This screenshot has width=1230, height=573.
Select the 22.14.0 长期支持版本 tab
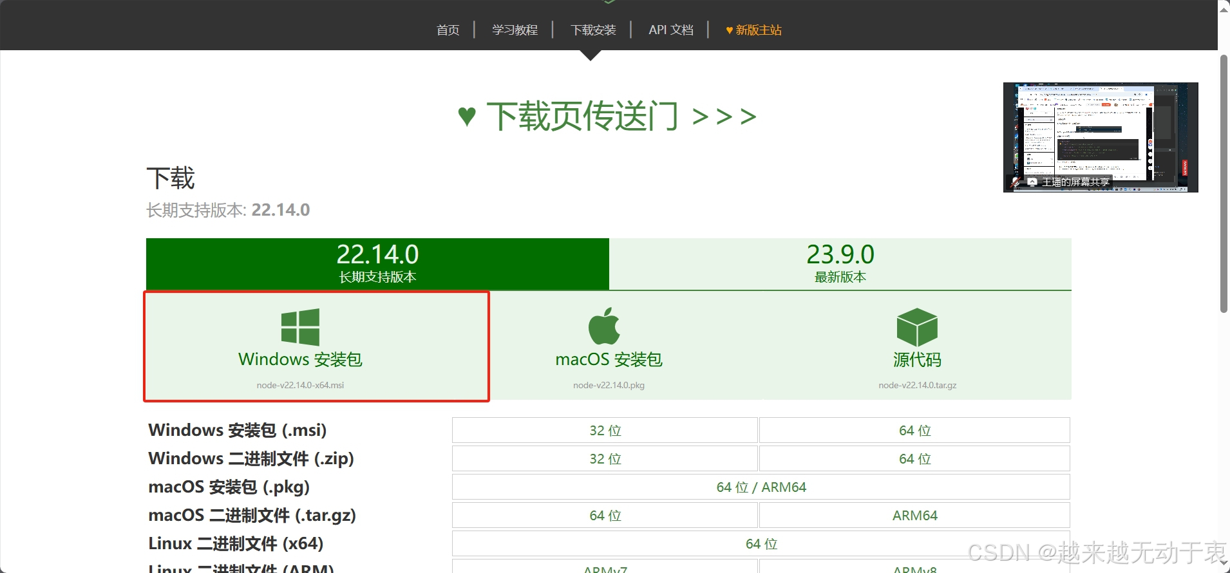click(377, 264)
